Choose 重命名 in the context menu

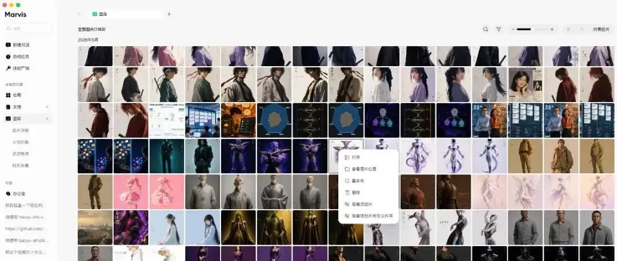pos(368,181)
